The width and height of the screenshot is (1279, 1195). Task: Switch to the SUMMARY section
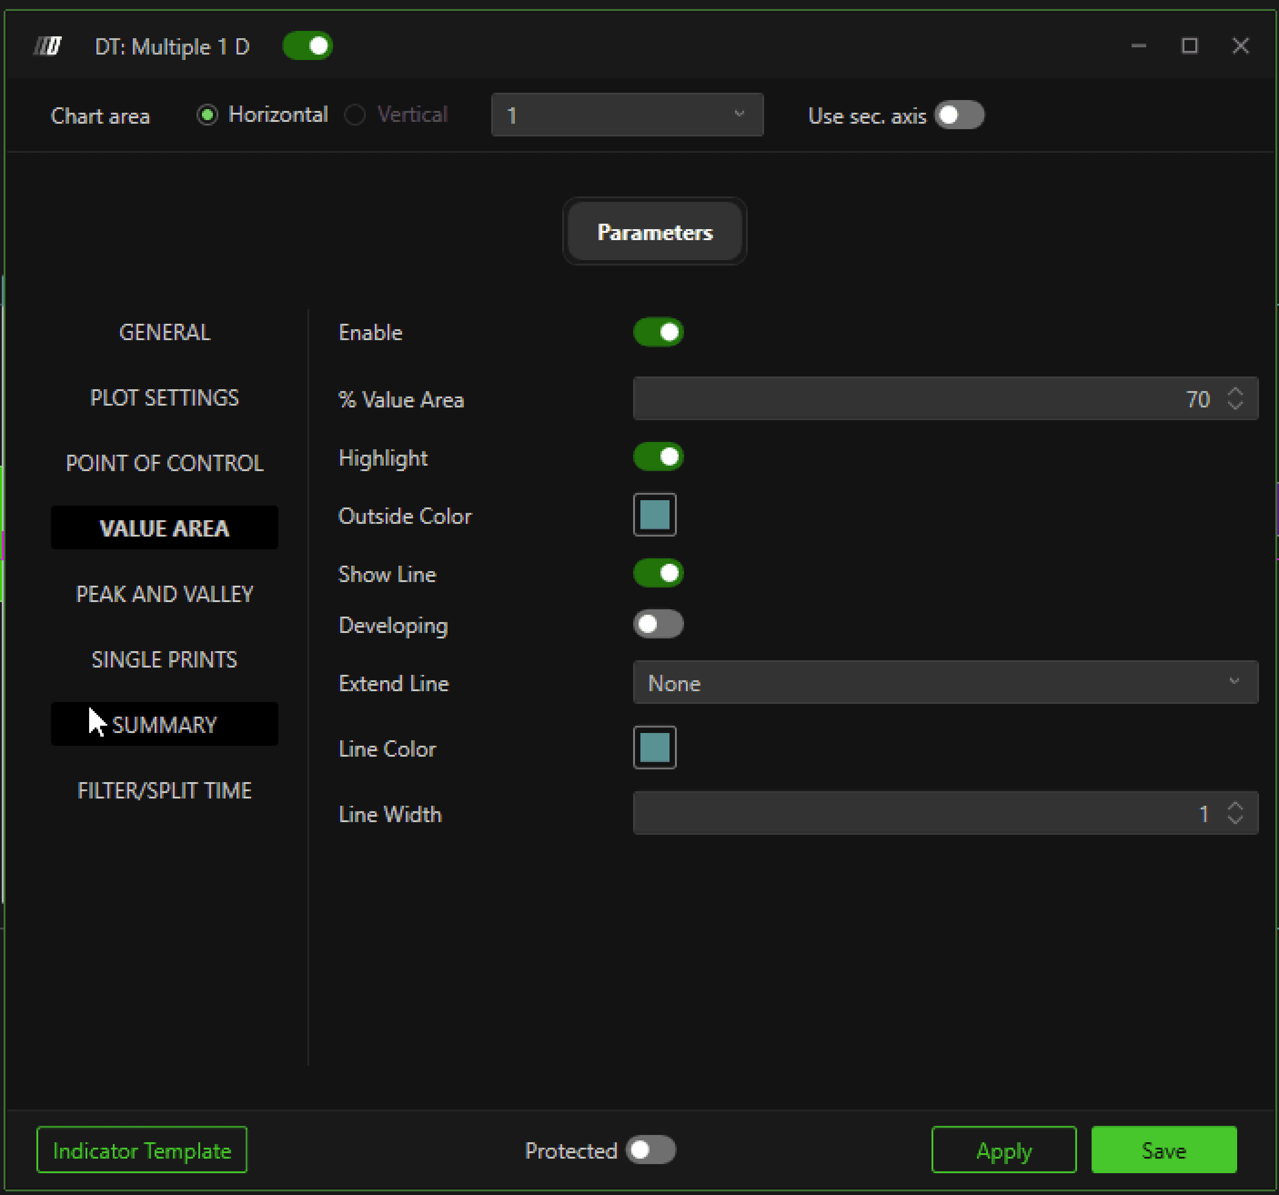coord(165,725)
